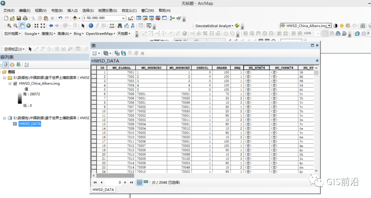This screenshot has width=371, height=198.
Task: Click the table vertical scroll down arrow
Action: tap(316, 171)
